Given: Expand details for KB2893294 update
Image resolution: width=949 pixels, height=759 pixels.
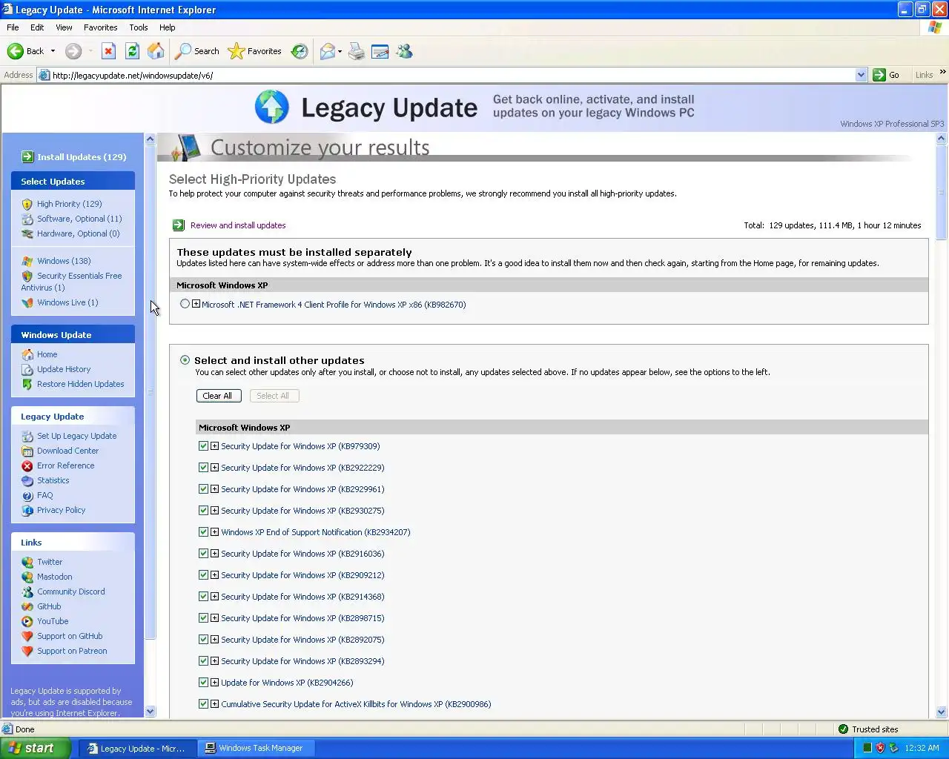Looking at the screenshot, I should pos(214,661).
